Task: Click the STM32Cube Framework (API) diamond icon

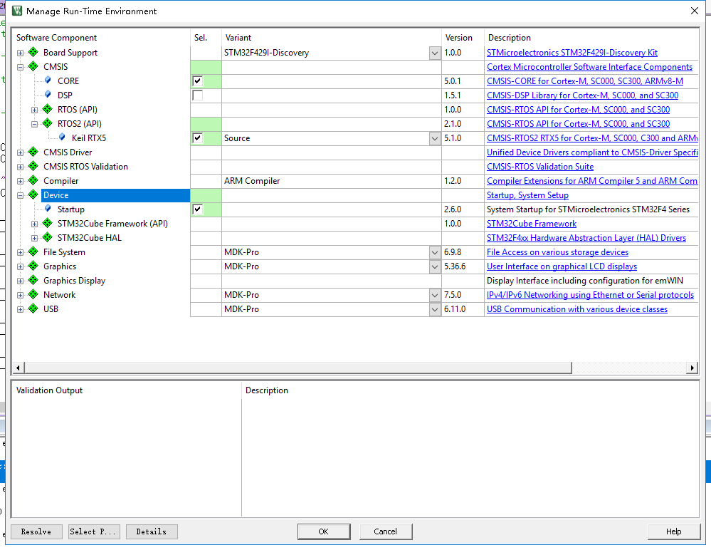Action: pyautogui.click(x=47, y=223)
